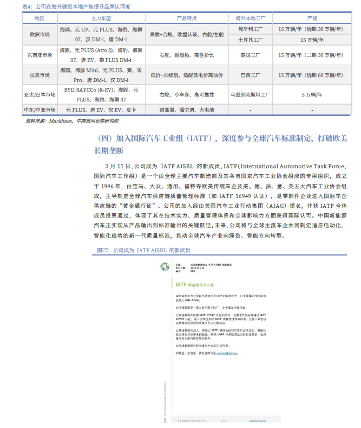Click the 右舵、耐湿热、高性价比 cell
361x428 pixels.
[x=187, y=55]
